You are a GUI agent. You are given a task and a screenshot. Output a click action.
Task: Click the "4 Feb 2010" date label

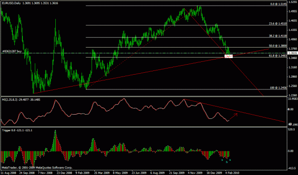click(232, 173)
